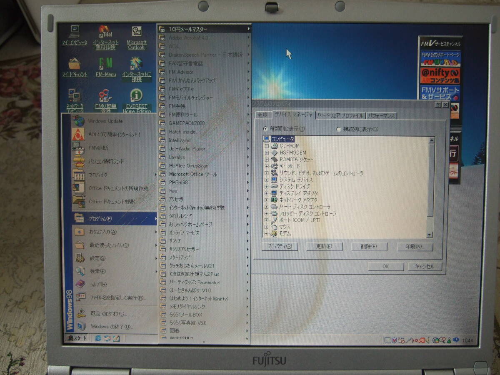Click the 印刷(N)... button
This screenshot has width=500, height=375.
(415, 247)
